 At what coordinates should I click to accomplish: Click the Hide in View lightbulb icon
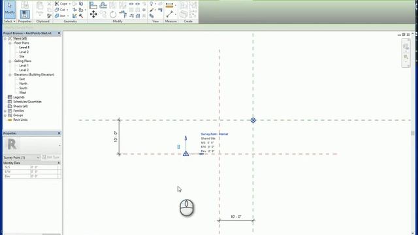click(x=152, y=4)
